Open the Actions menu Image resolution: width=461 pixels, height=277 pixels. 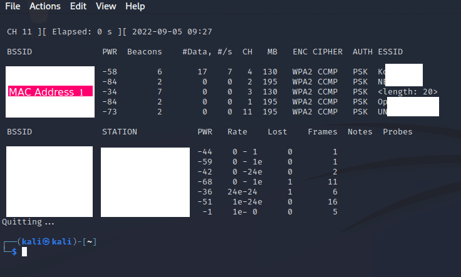click(45, 6)
